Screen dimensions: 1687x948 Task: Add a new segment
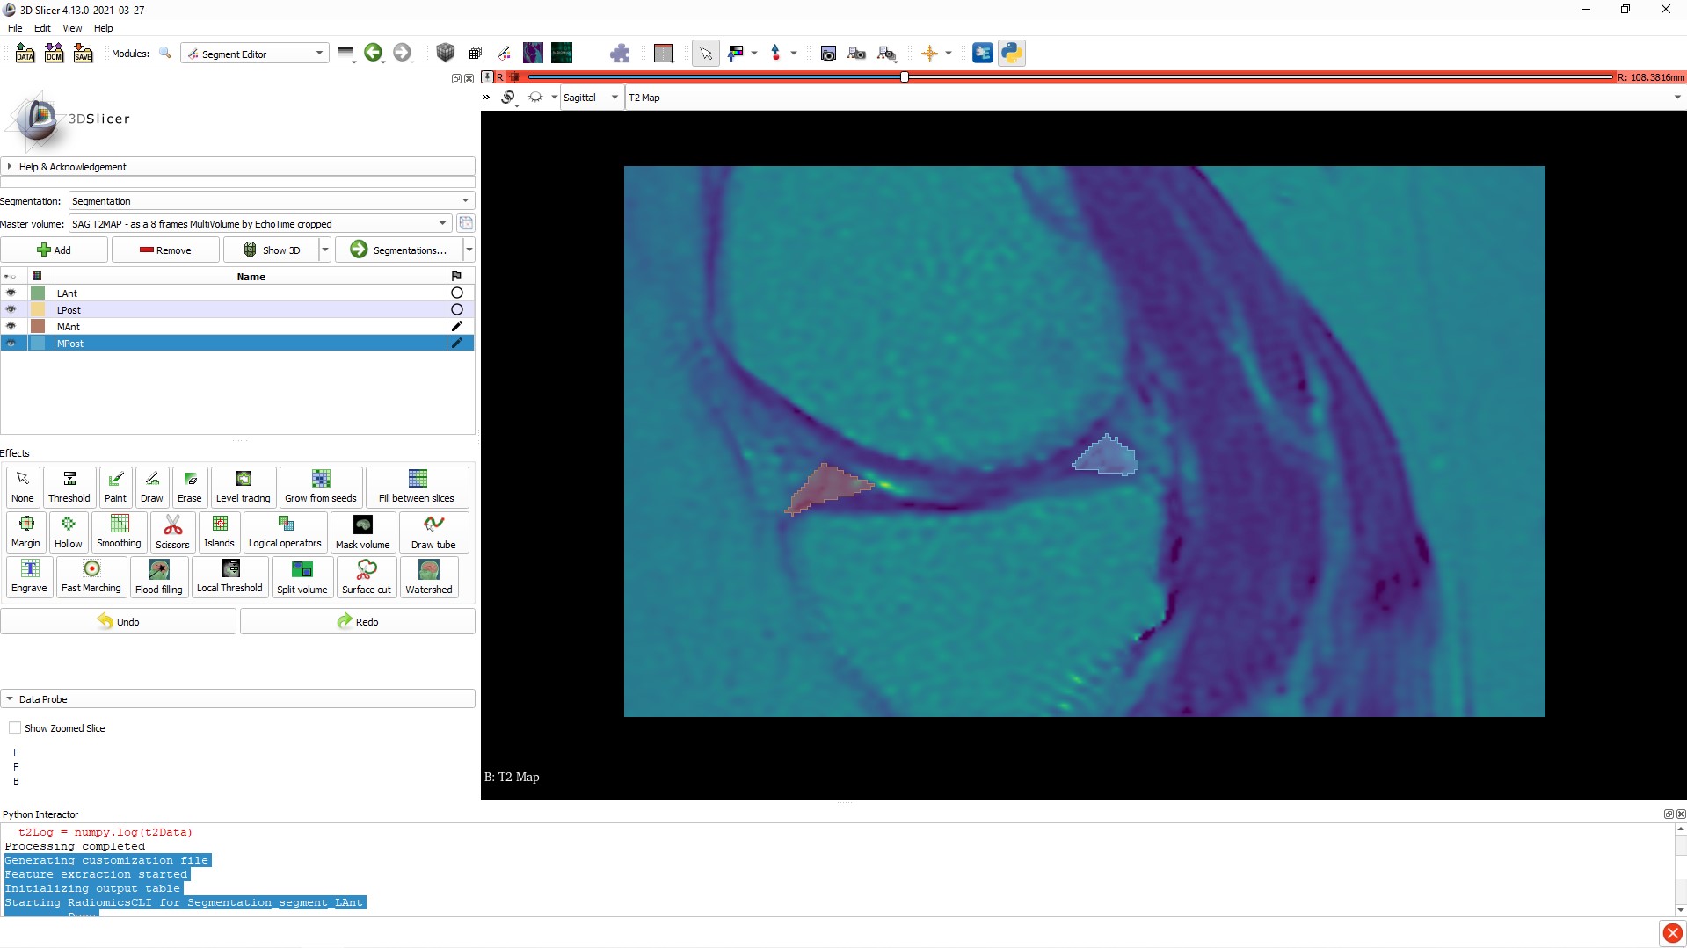[x=53, y=250]
